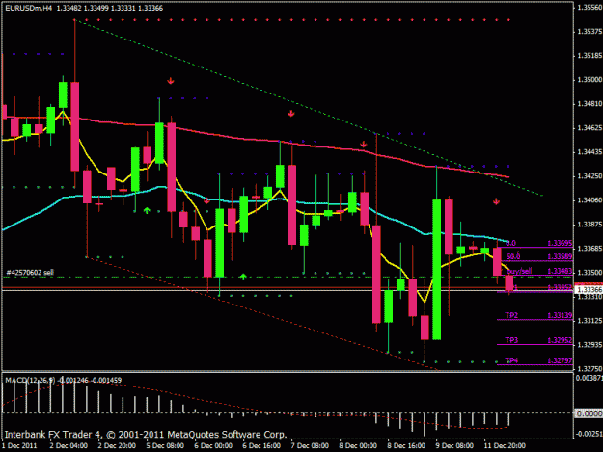Click the 0.0000 MACD zero level tag
This screenshot has height=452, width=603.
(589, 413)
